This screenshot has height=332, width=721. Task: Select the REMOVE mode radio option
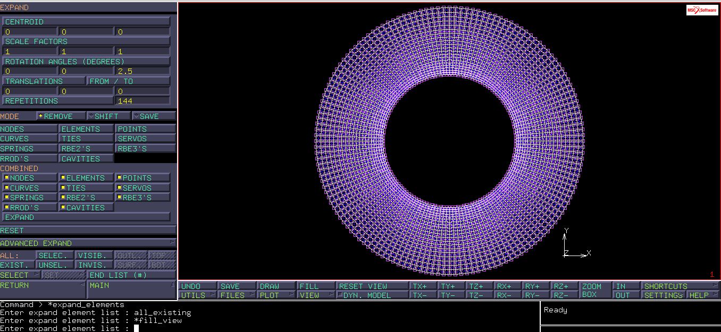[x=61, y=116]
